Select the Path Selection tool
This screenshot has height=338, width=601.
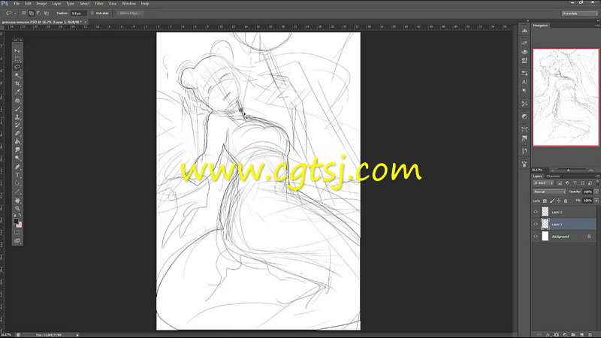tap(17, 183)
